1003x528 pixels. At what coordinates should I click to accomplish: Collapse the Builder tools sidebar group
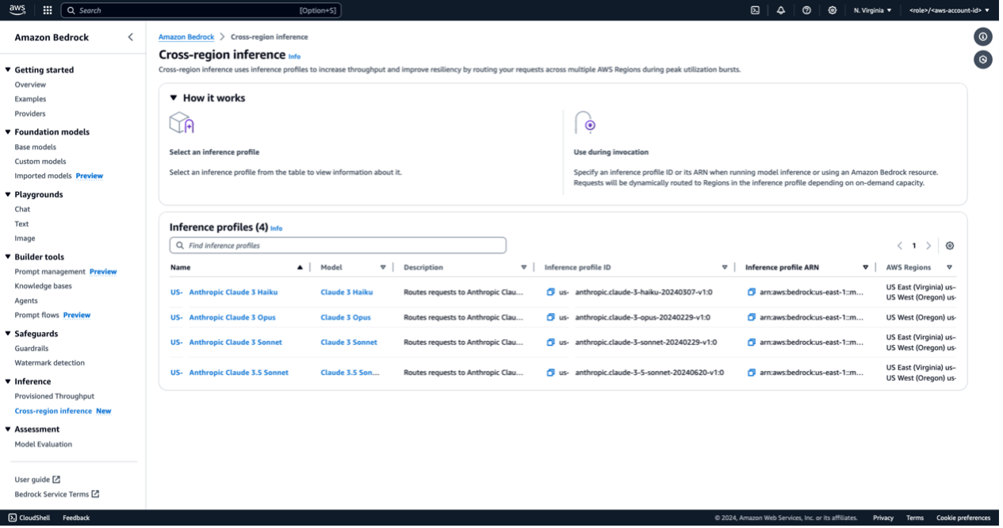tap(7, 257)
